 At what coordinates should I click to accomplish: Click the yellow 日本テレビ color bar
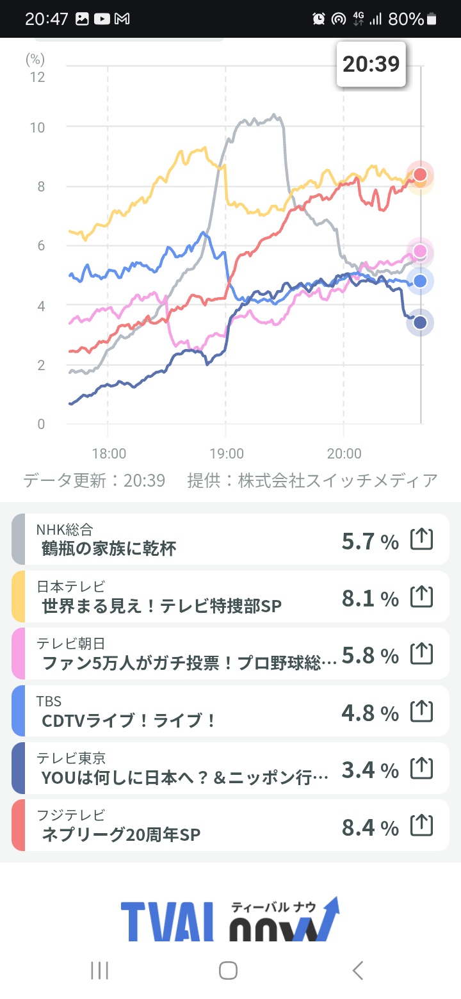coord(18,597)
